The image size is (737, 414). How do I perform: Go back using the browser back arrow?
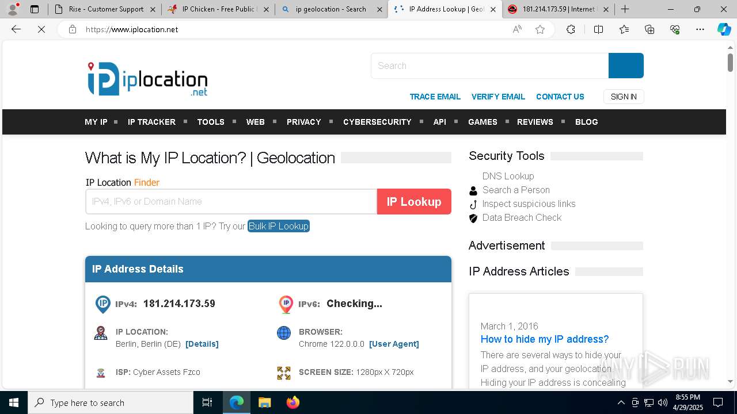point(16,29)
